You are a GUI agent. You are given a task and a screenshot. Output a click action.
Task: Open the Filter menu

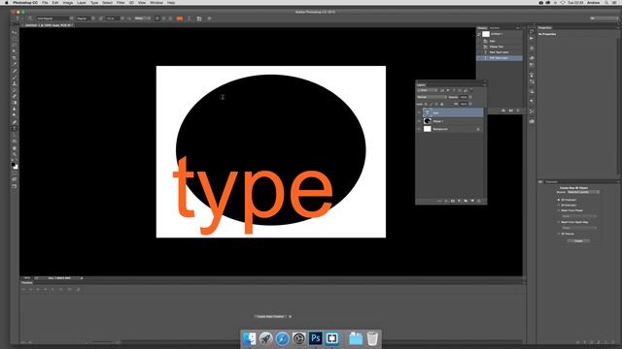tap(121, 2)
